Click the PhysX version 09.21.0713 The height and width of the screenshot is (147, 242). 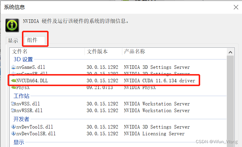click(x=100, y=87)
